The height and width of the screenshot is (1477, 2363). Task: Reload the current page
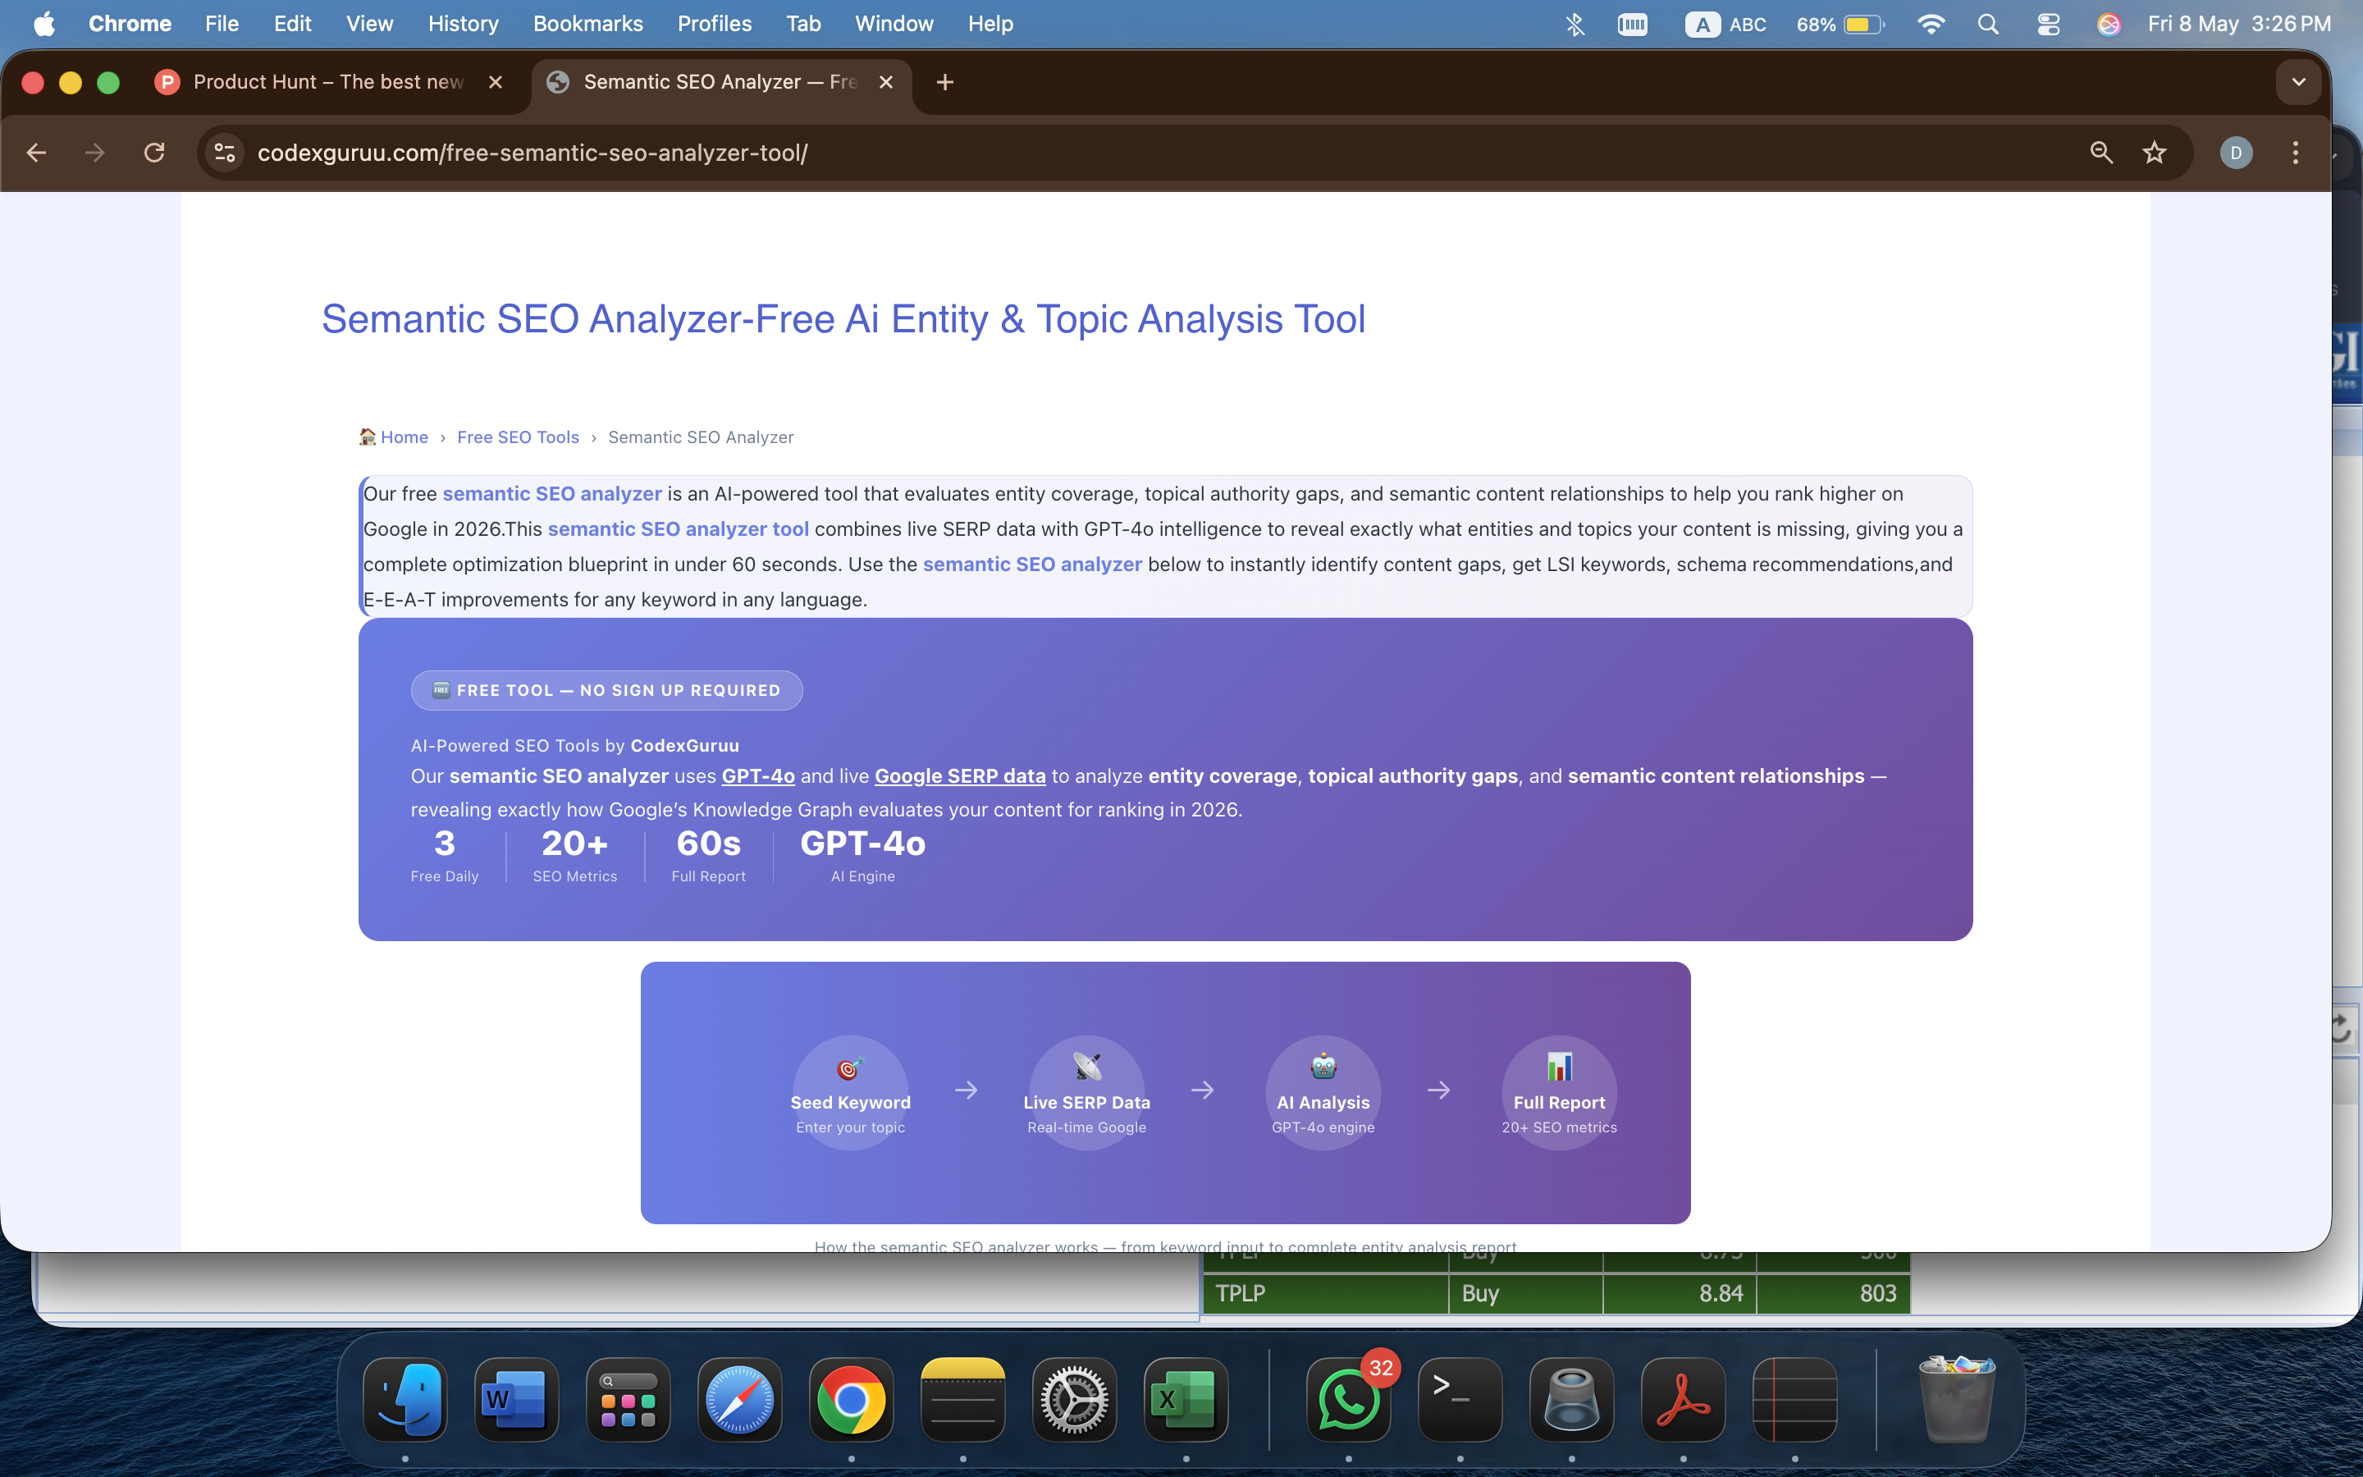point(154,153)
